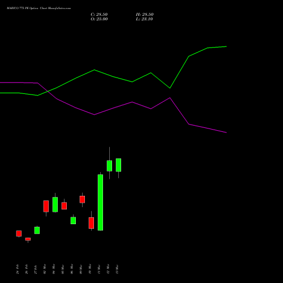Click the 06 Mar date label
The height and width of the screenshot is (283, 283).
click(x=72, y=269)
